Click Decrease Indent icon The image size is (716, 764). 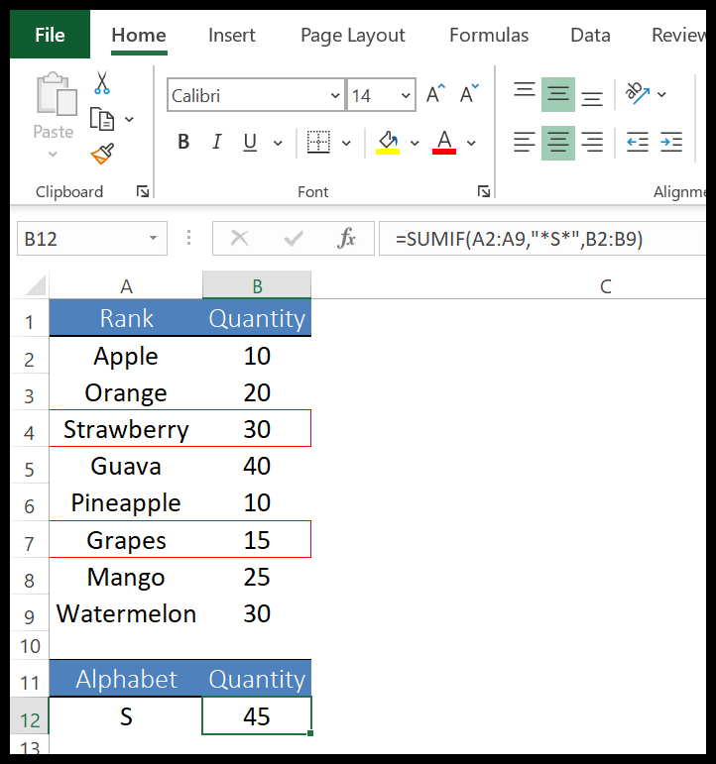tap(638, 143)
